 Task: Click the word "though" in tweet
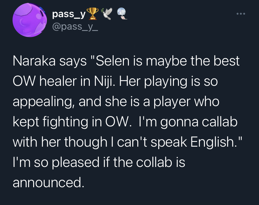click(x=86, y=142)
